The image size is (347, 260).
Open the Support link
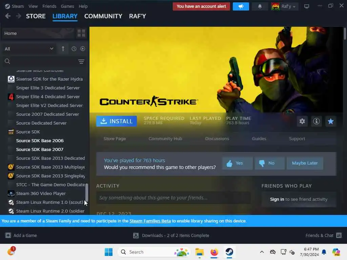coord(297,138)
